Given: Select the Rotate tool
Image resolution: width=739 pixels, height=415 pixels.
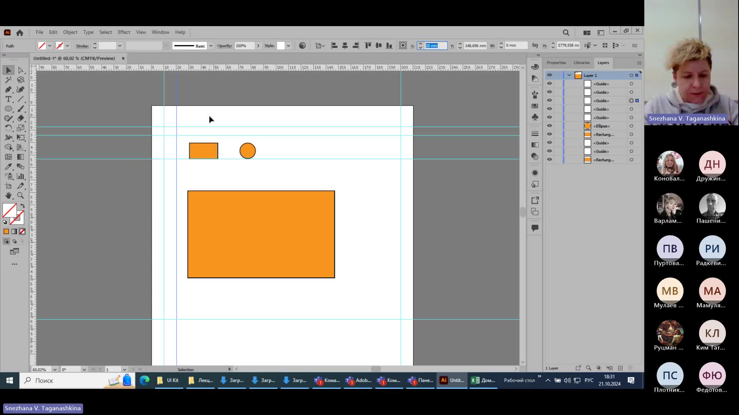Looking at the screenshot, I should point(8,128).
